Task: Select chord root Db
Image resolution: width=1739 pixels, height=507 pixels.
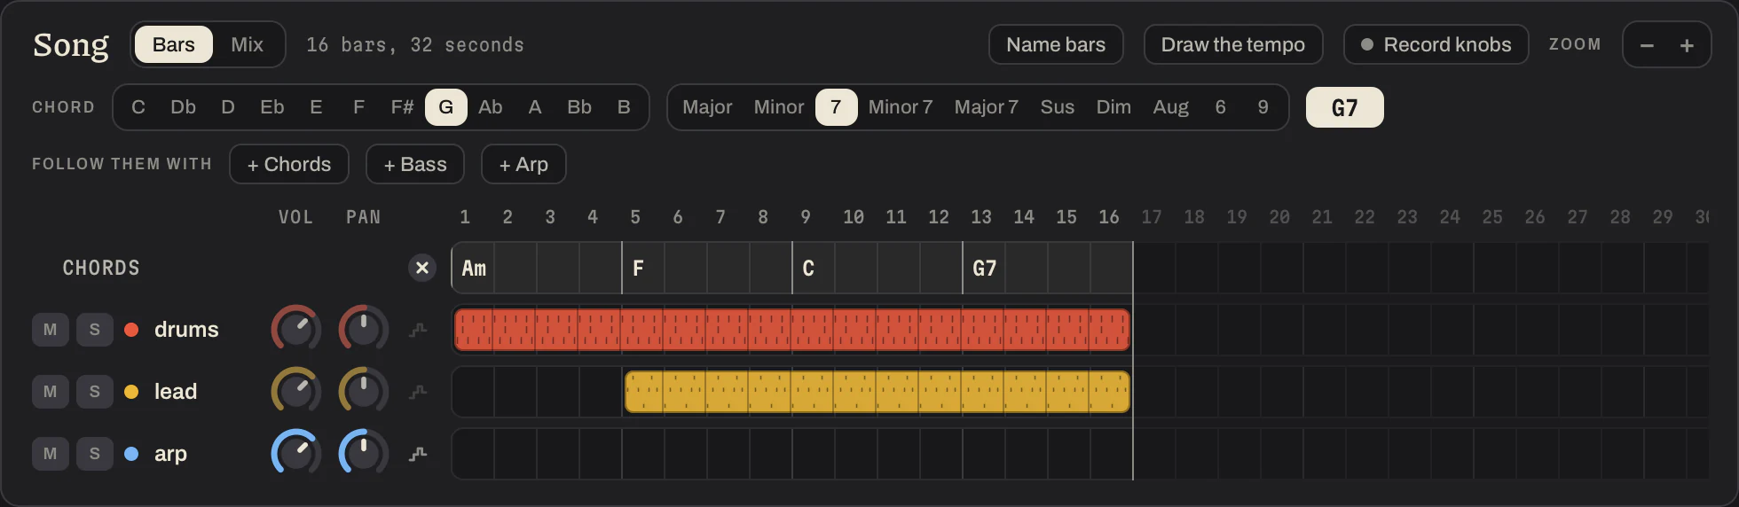Action: pyautogui.click(x=183, y=107)
